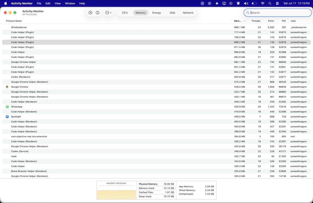The image size is (313, 203).
Task: Switch to the Disk tab
Action: 173,13
